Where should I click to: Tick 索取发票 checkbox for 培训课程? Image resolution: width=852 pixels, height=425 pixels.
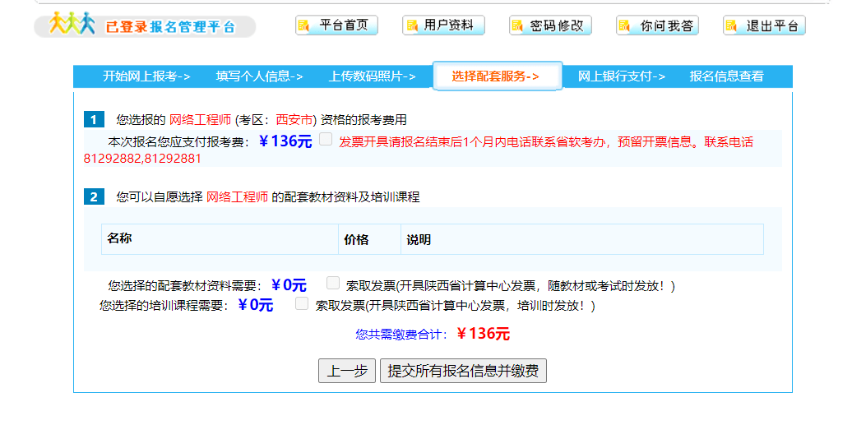(x=302, y=303)
